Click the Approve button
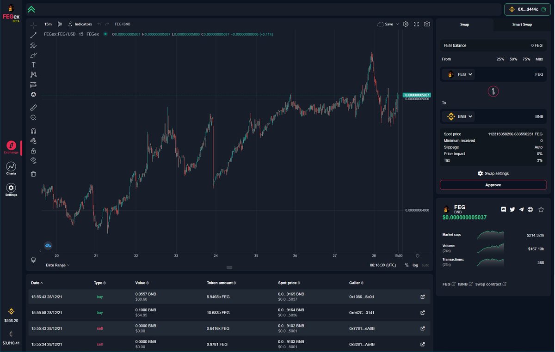The image size is (555, 352). [493, 185]
